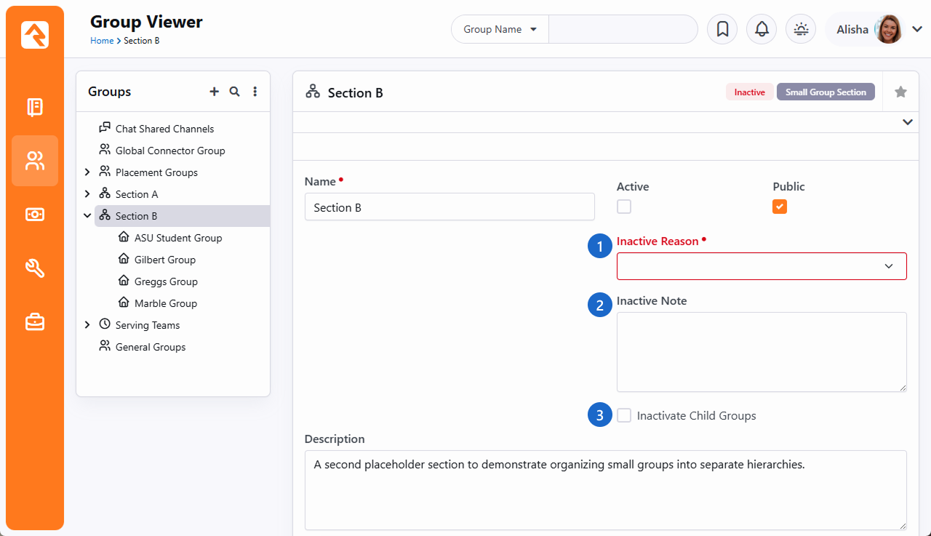931x536 pixels.
Task: Open the Groups panel three-dot menu
Action: (x=255, y=92)
